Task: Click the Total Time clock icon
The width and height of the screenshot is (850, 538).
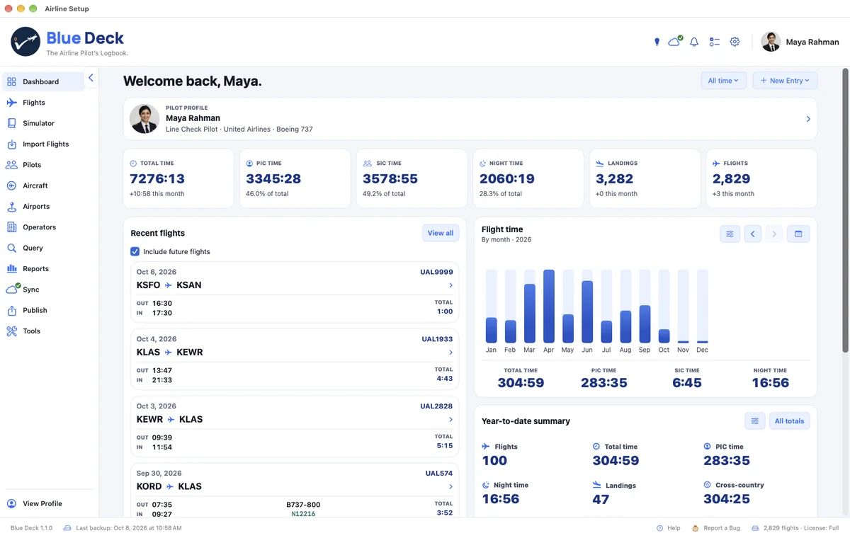Action: [x=133, y=164]
